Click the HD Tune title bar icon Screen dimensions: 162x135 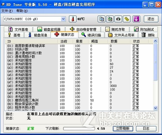pyautogui.click(x=3, y=4)
